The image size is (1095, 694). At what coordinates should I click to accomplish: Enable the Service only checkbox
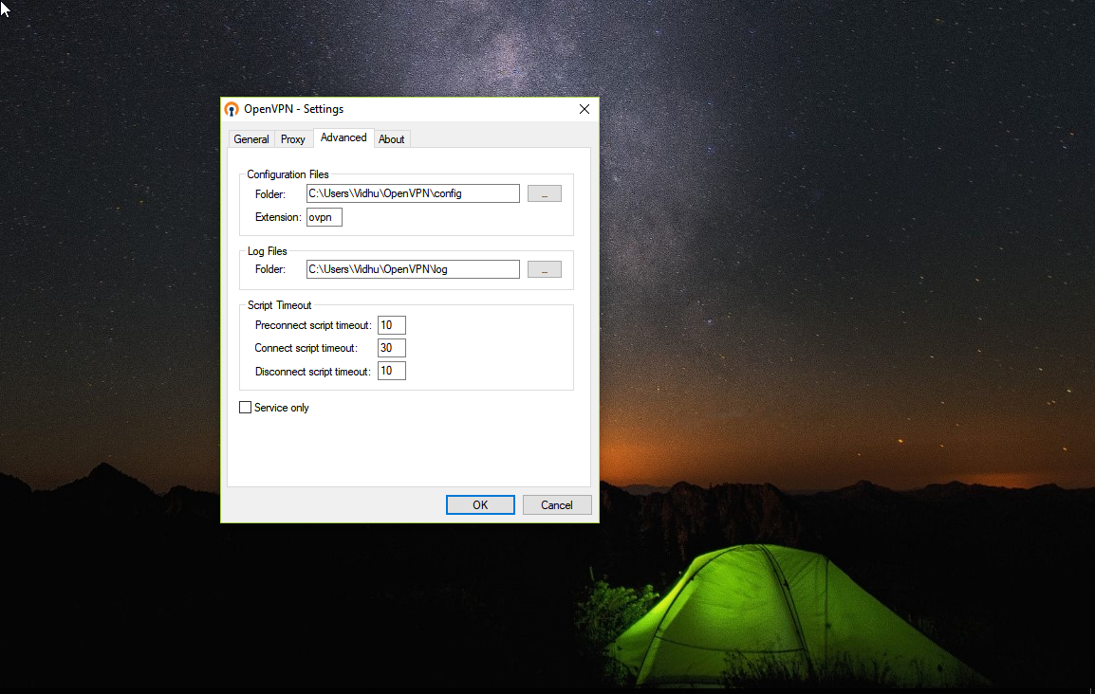coord(245,408)
